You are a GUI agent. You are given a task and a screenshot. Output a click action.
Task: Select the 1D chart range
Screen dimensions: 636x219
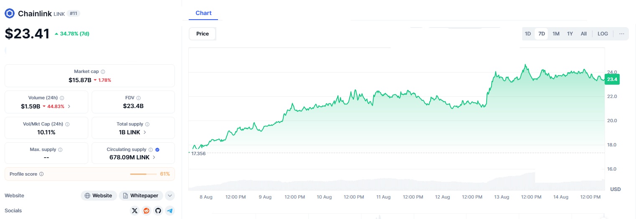[x=528, y=34]
